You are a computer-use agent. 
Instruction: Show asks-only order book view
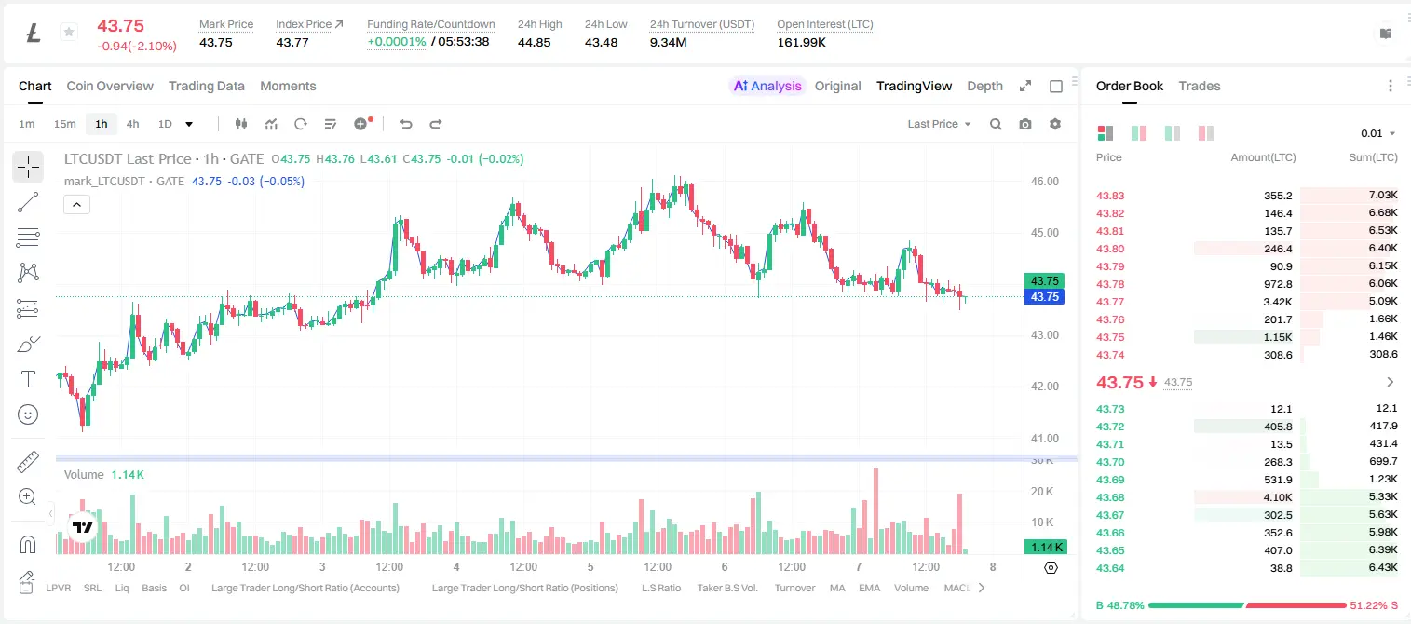click(1206, 133)
